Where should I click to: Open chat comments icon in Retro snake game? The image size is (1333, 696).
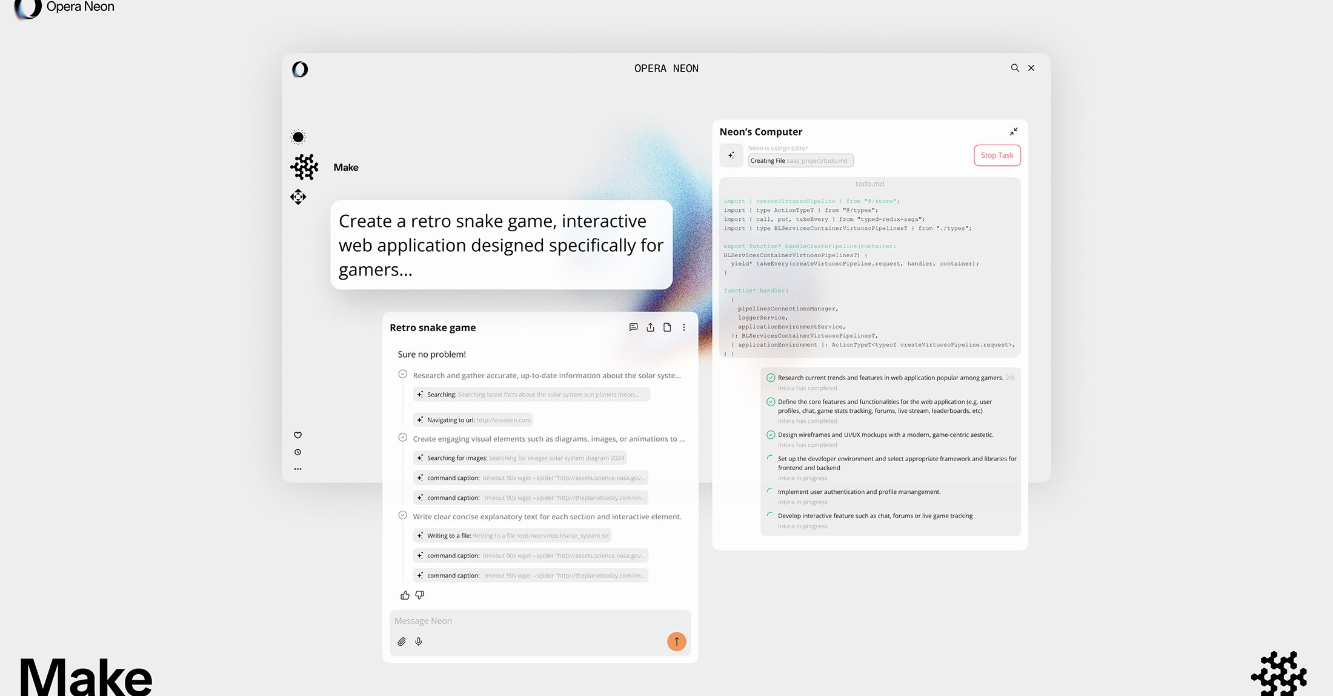click(x=633, y=327)
